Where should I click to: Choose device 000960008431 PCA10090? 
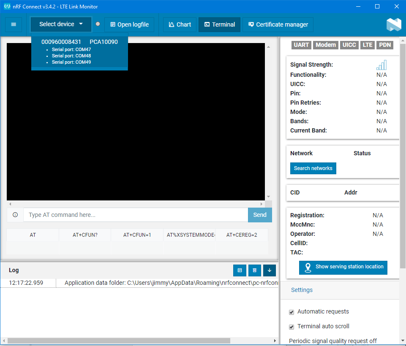coord(79,42)
